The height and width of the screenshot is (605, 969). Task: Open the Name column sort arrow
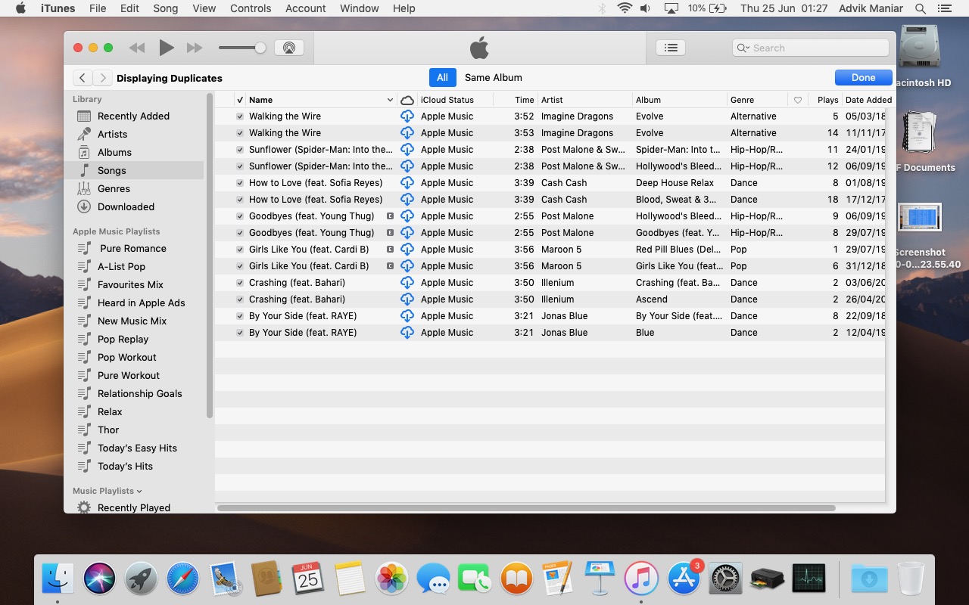click(390, 100)
